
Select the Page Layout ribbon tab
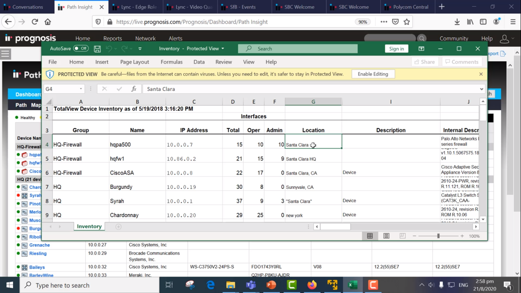pyautogui.click(x=135, y=62)
